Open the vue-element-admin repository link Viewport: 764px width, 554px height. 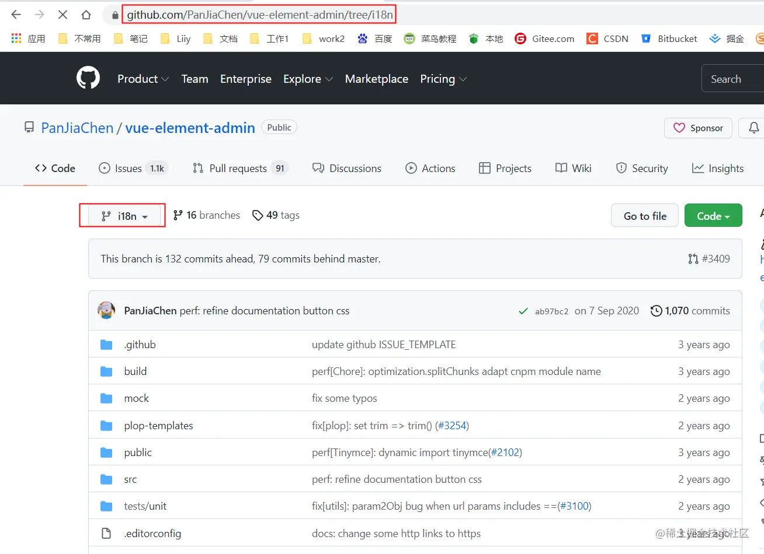pos(190,128)
